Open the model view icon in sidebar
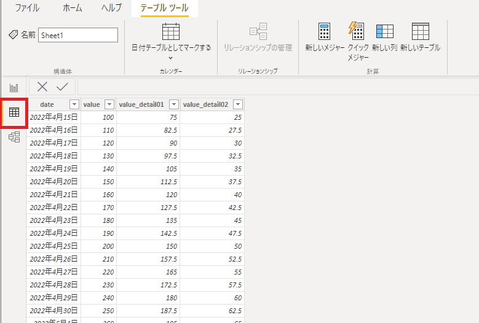This screenshot has height=323, width=479. click(14, 137)
